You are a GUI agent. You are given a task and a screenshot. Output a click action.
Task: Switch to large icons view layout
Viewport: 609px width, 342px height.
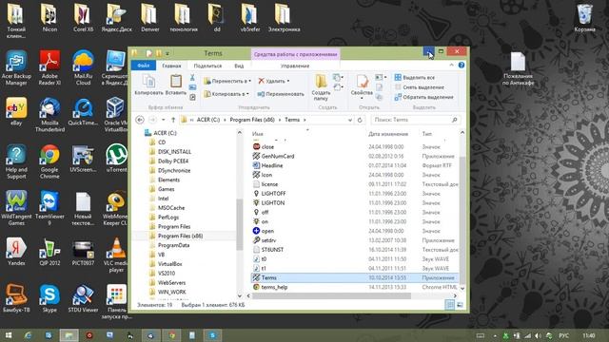pyautogui.click(x=460, y=305)
